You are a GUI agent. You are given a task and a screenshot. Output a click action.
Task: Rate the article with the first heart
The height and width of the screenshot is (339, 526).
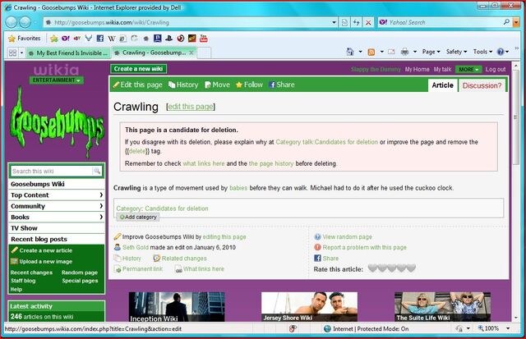click(372, 268)
